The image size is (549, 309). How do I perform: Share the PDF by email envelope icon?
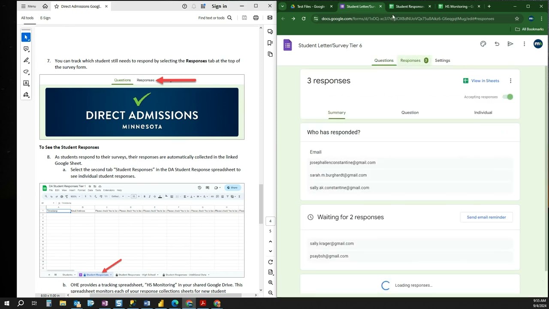pos(270,18)
